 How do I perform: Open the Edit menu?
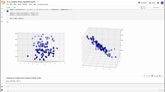tap(11, 4)
